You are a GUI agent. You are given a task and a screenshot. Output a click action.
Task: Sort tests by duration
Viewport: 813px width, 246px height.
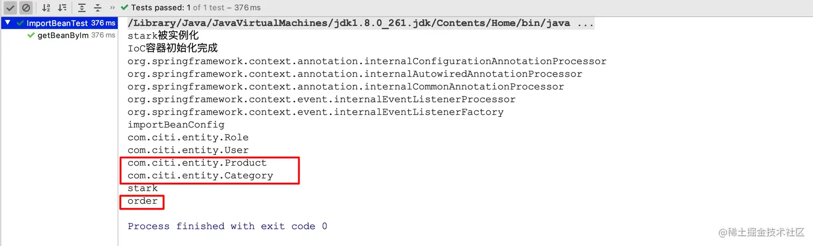coord(62,8)
